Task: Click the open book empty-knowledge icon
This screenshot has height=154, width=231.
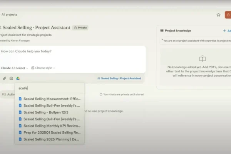Action: point(203,59)
